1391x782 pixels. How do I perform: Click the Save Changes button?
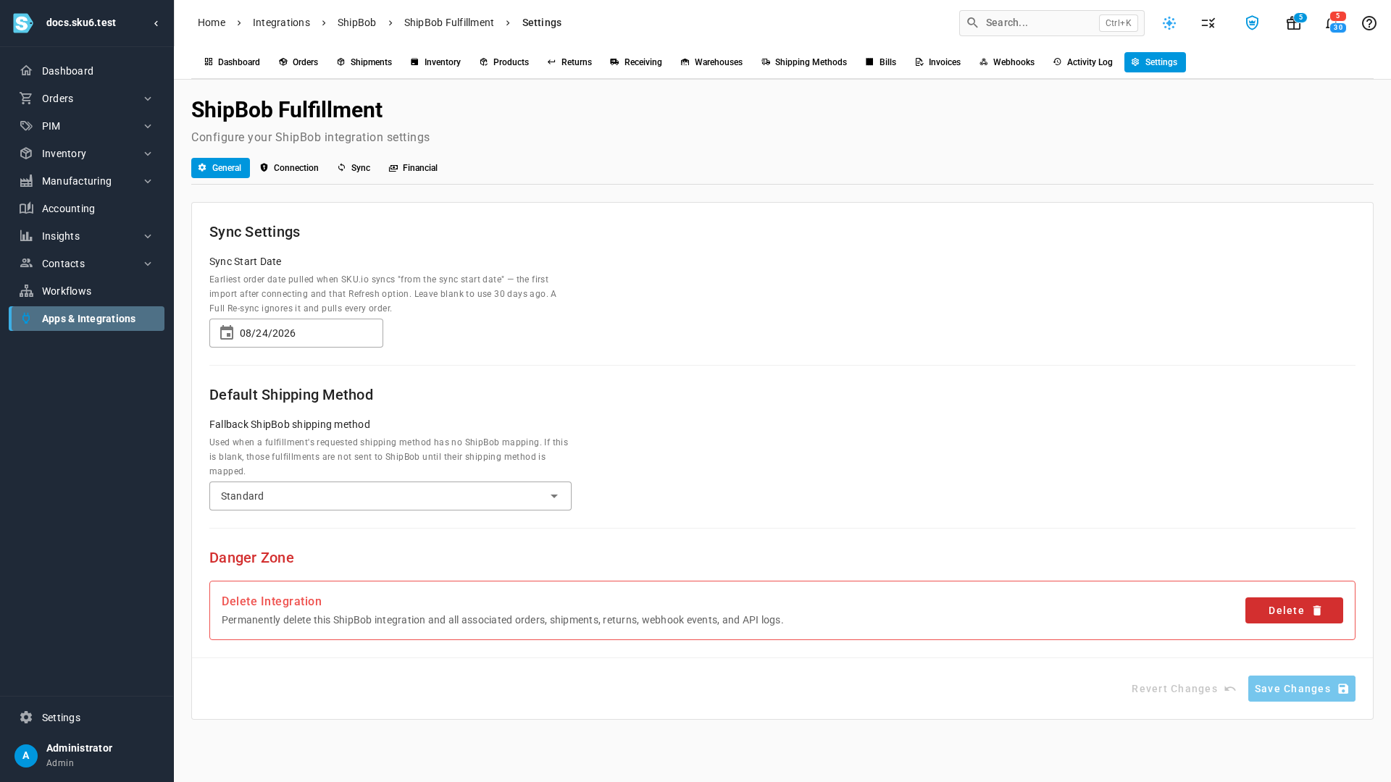1301,689
